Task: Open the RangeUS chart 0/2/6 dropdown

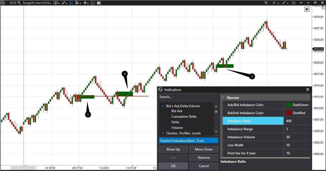Action: point(36,2)
